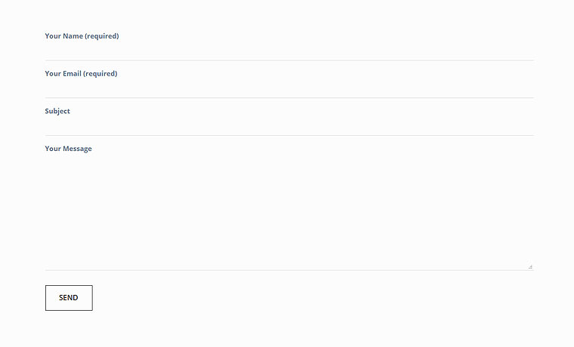Click the 'Your Name (required)' label
Screen dimensions: 574x347
click(82, 36)
